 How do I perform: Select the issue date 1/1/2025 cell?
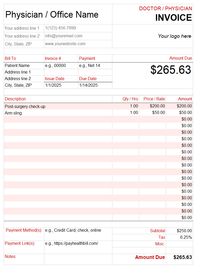(53, 85)
